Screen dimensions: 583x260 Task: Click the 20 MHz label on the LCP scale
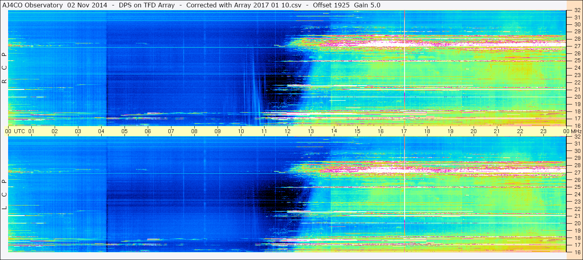click(577, 223)
